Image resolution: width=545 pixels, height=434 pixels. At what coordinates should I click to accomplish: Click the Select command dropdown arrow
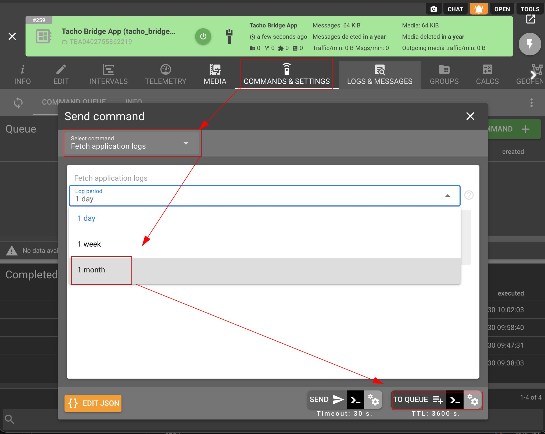pos(186,143)
